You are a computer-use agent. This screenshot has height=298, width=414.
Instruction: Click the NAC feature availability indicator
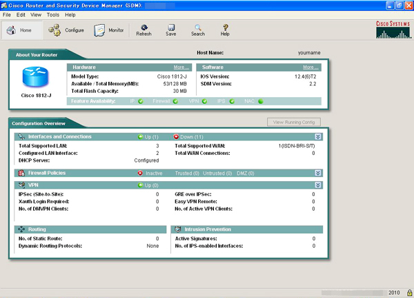pyautogui.click(x=261, y=101)
